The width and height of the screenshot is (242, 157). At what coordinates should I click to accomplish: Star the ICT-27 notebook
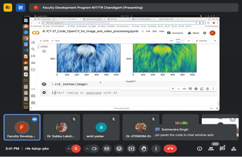pos(143,31)
